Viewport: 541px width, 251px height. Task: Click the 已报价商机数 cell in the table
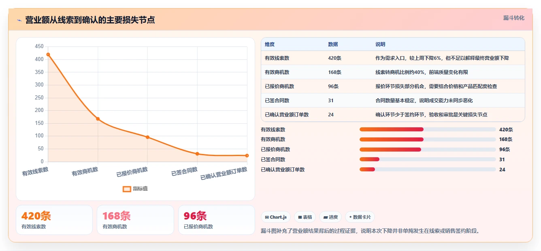pos(279,86)
